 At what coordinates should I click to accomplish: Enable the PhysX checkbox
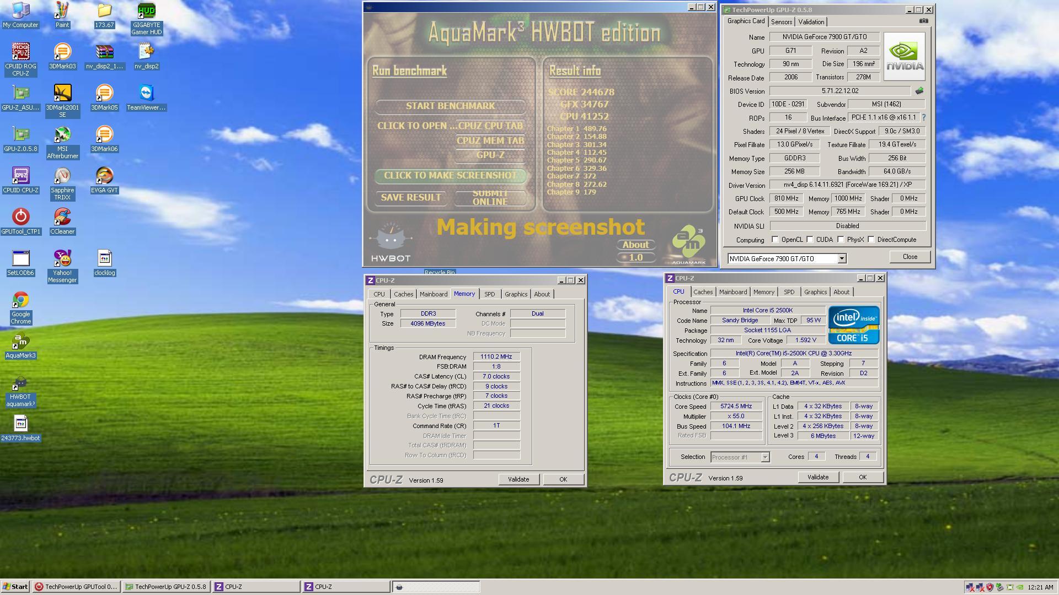tap(841, 240)
